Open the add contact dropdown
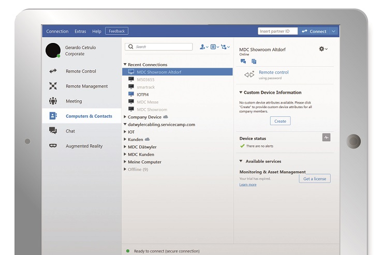Screen dimensions: 383x255 203,47
